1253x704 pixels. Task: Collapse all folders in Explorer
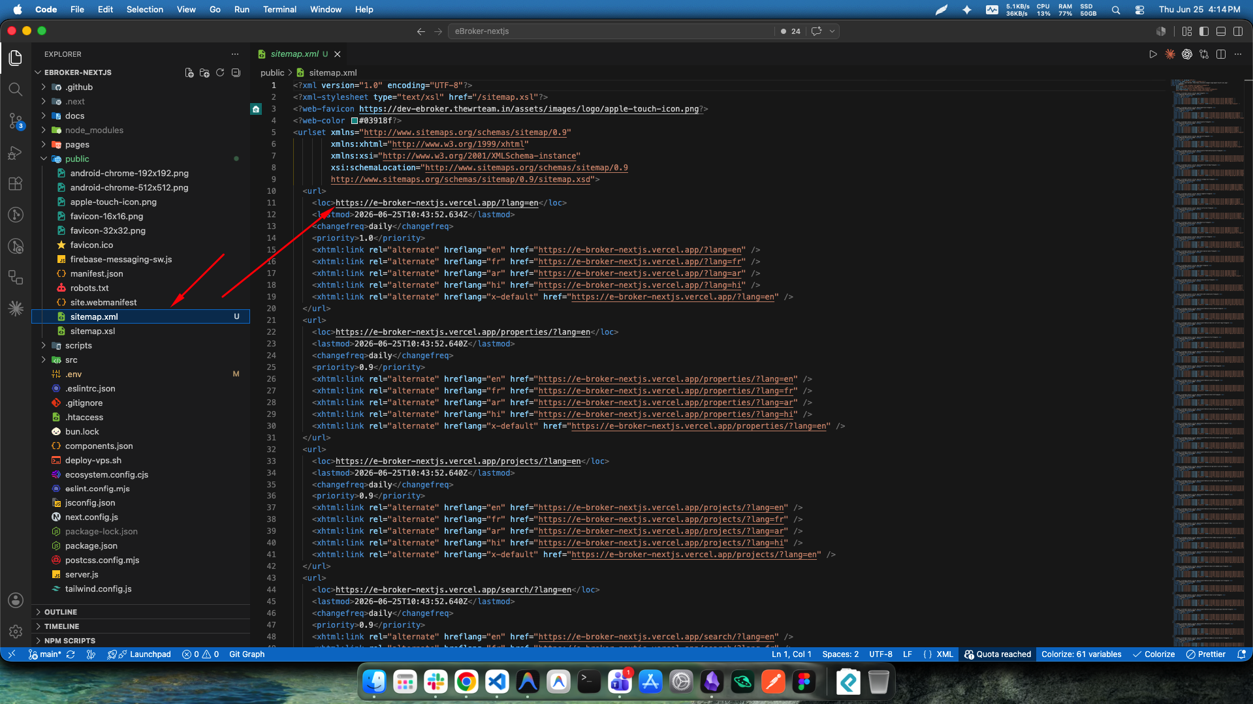pyautogui.click(x=236, y=72)
